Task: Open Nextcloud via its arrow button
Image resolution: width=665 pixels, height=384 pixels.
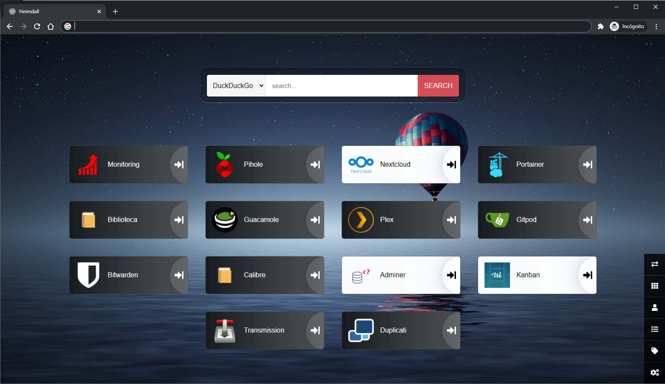Action: point(452,165)
